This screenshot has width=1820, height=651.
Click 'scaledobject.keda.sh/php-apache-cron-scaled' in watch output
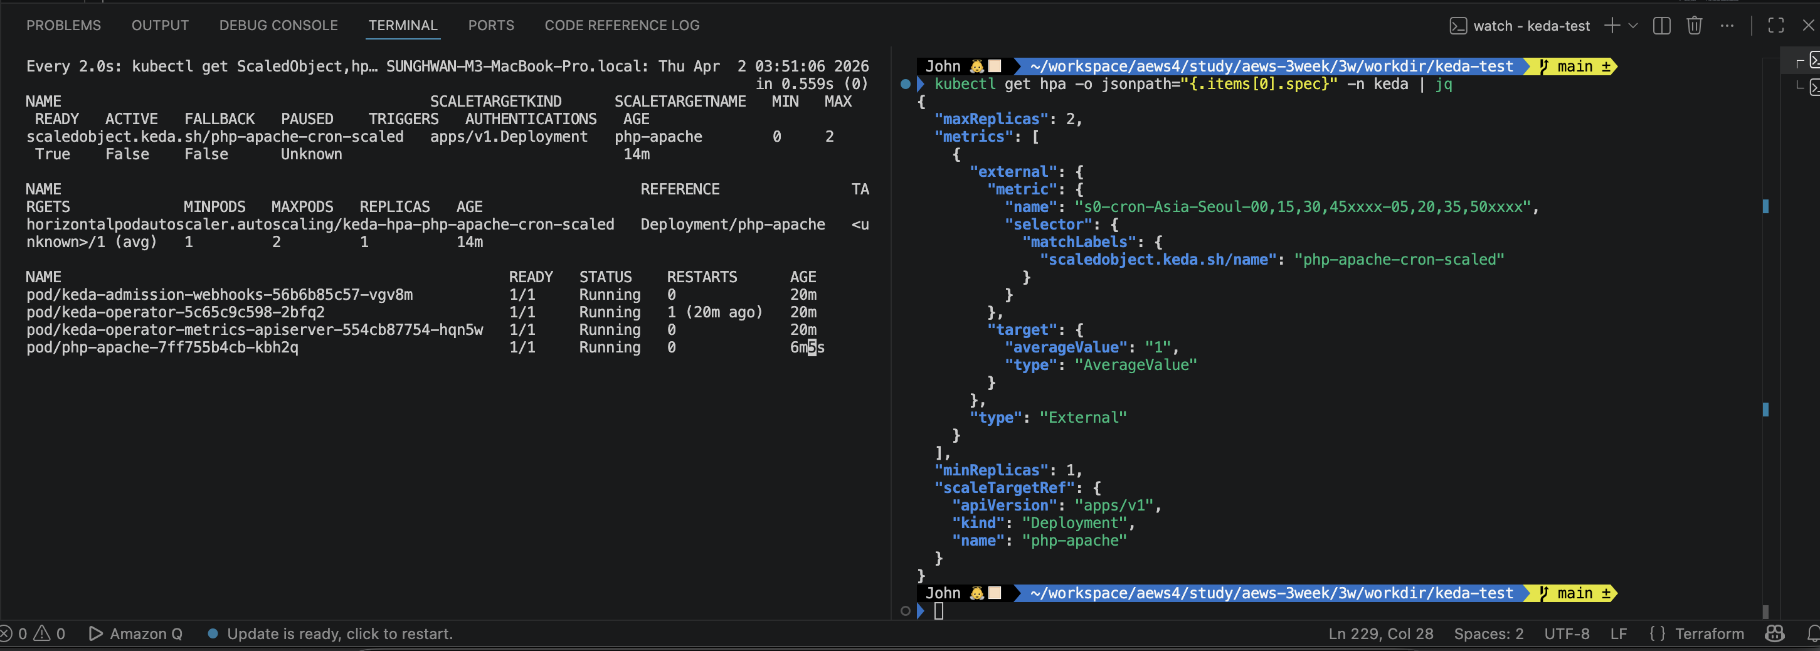(x=214, y=137)
